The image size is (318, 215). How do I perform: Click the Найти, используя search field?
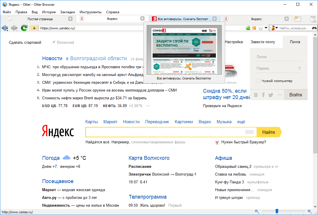[x=294, y=28]
